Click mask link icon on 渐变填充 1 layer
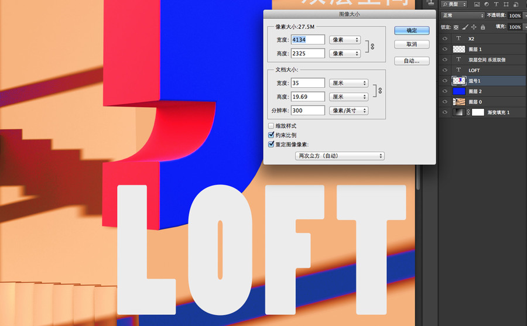The image size is (527, 326). click(x=468, y=112)
